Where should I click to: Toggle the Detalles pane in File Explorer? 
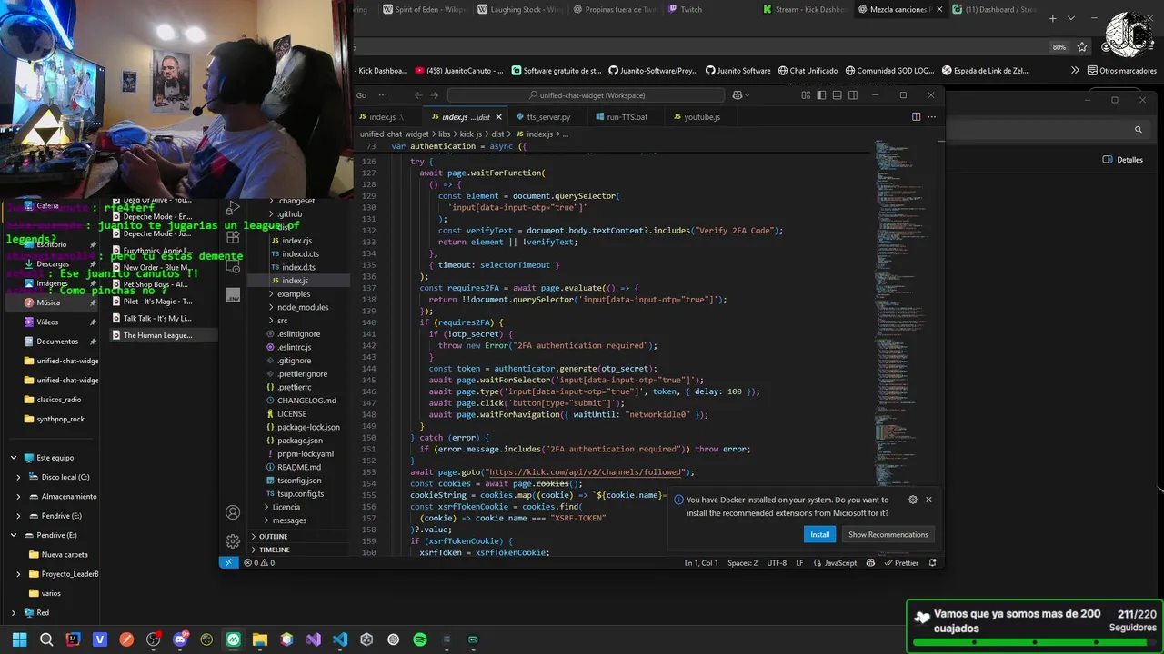[x=1123, y=160]
